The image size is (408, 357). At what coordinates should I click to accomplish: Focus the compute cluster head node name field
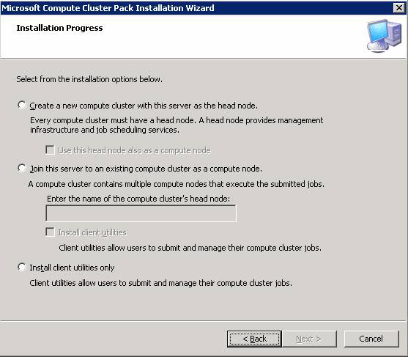[141, 213]
